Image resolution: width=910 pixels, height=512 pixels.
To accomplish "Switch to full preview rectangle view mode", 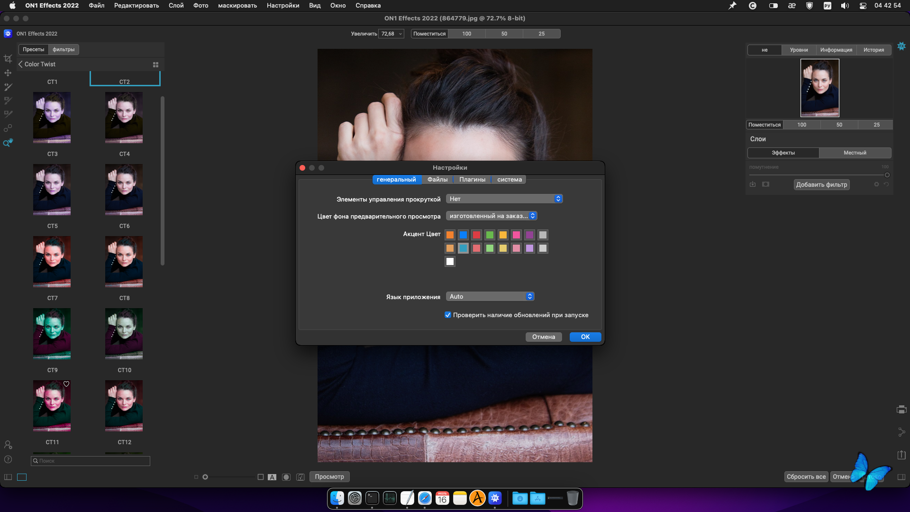I will [x=22, y=477].
